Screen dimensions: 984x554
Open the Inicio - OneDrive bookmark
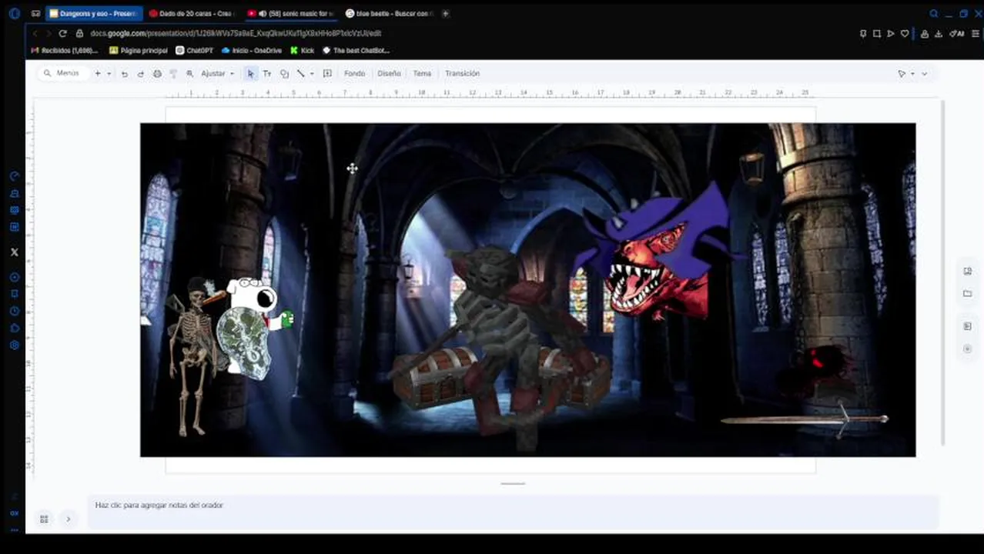click(x=251, y=51)
